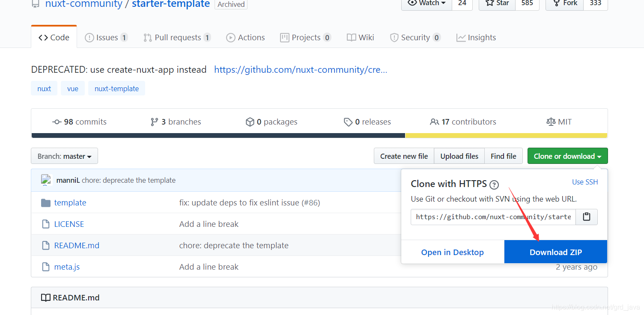Open the Security tab
The image size is (644, 315).
click(x=415, y=37)
